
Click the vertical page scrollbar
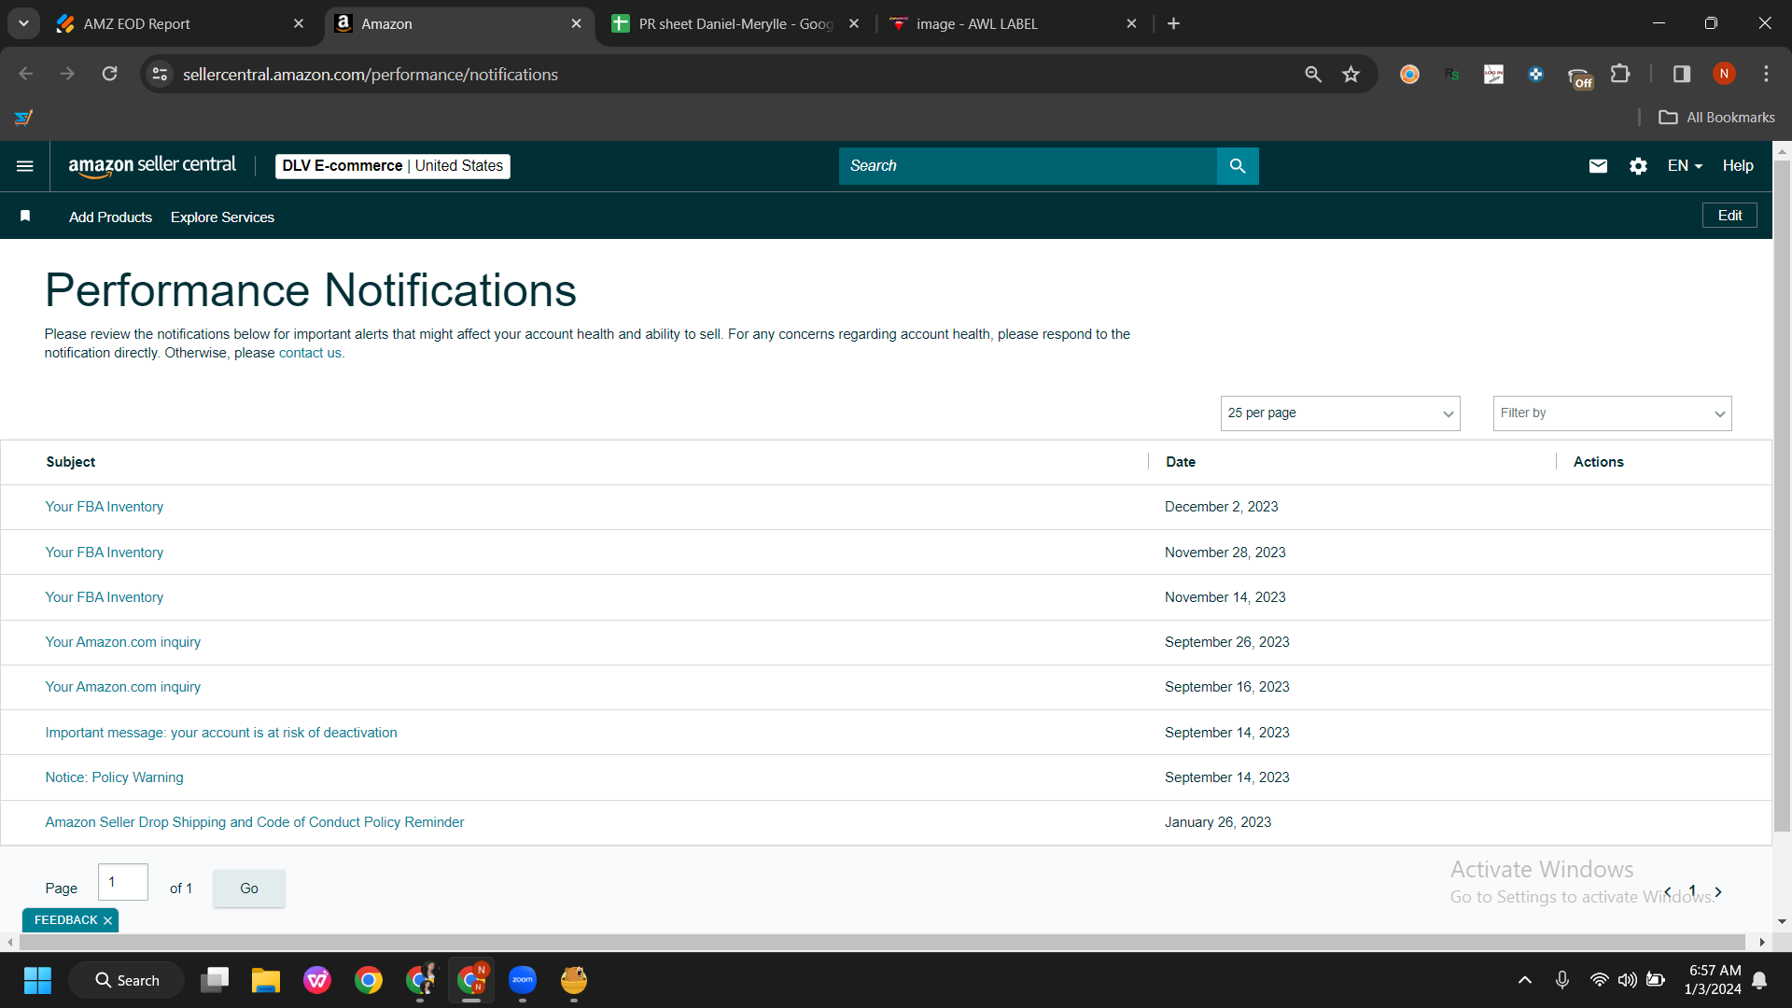pyautogui.click(x=1782, y=495)
